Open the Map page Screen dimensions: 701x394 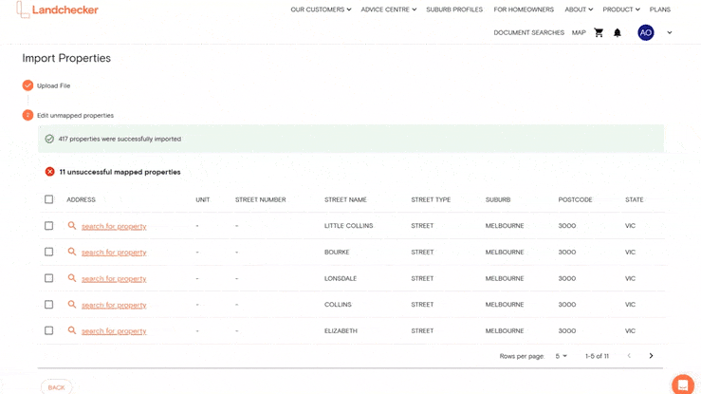(579, 32)
